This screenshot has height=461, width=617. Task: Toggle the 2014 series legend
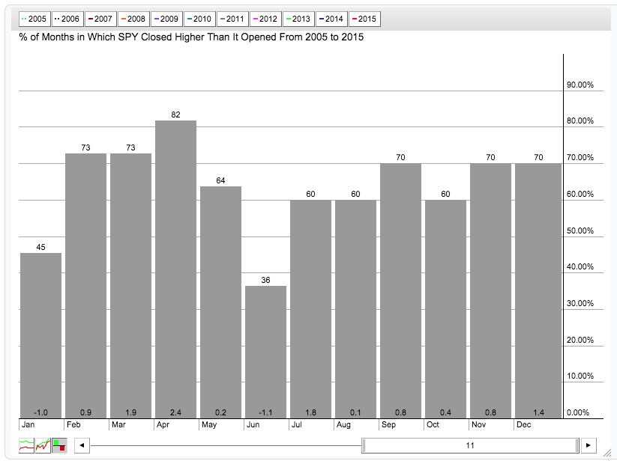point(331,19)
